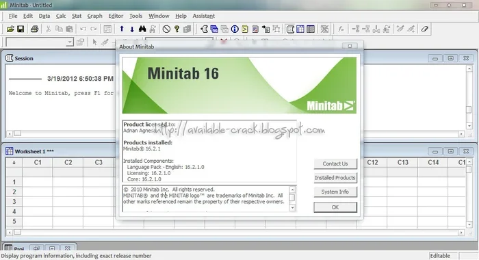Click the Close All Graphs icon
The image size is (479, 260).
pyautogui.click(x=324, y=29)
